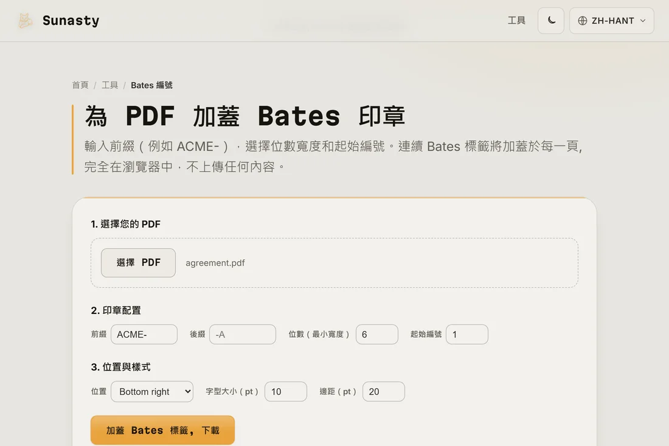669x446 pixels.
Task: Open the 位置 dropdown showing Bottom right
Action: tap(152, 391)
